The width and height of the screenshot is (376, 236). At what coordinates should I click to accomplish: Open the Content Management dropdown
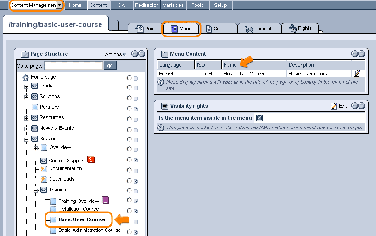coord(59,5)
